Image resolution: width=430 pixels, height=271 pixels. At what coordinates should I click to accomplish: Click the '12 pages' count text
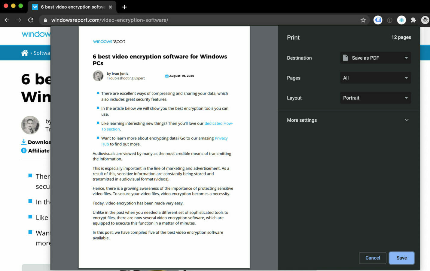pos(401,37)
